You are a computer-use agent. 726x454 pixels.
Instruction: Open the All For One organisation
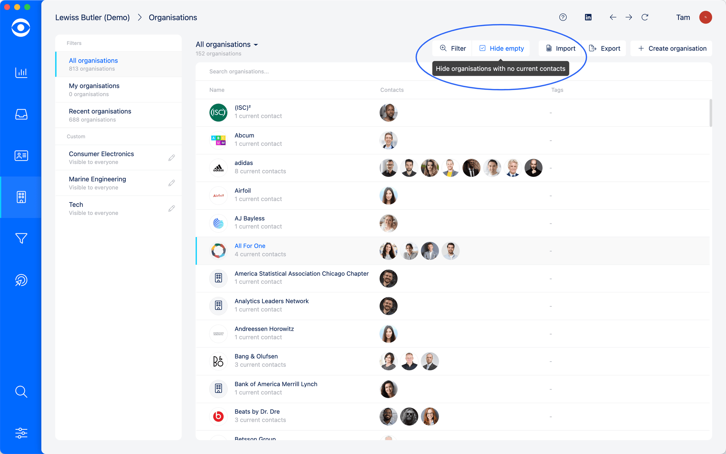pyautogui.click(x=250, y=246)
